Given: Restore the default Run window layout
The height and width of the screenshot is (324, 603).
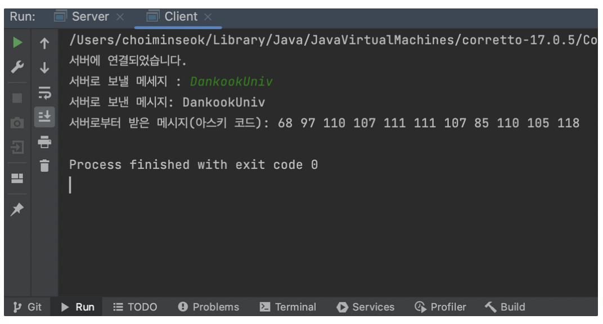Looking at the screenshot, I should tap(17, 179).
